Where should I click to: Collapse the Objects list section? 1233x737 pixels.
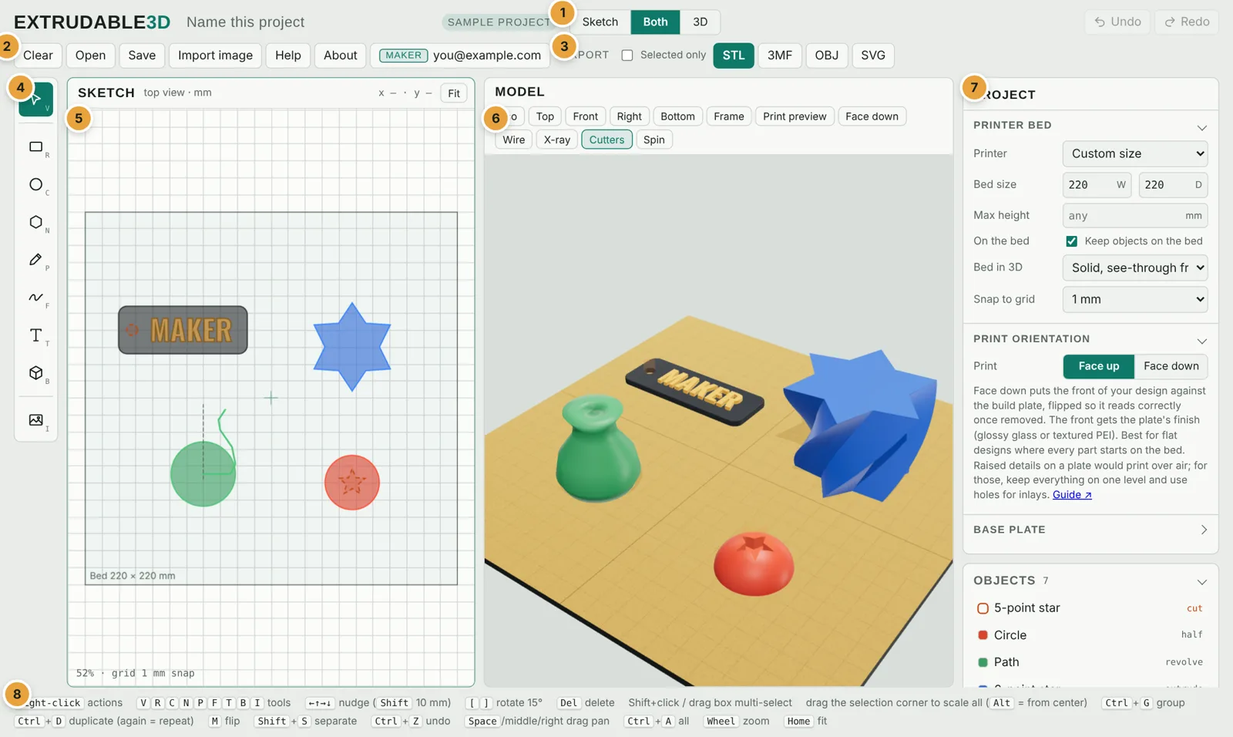click(x=1201, y=582)
